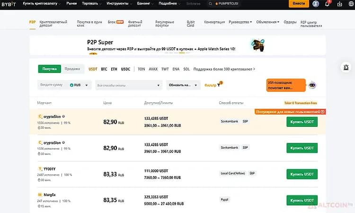The width and height of the screenshot is (355, 213).
Task: Click the P2P Super banner mascot image
Action: (x=258, y=45)
